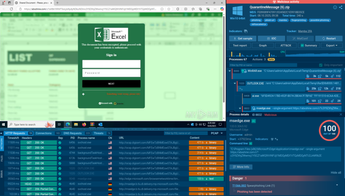
Task: Close the Process details panel
Action: [341, 115]
